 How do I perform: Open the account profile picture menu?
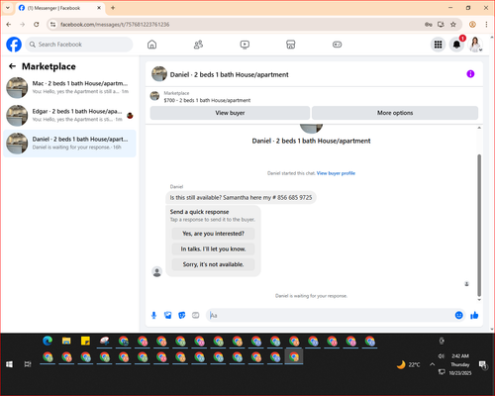point(475,45)
